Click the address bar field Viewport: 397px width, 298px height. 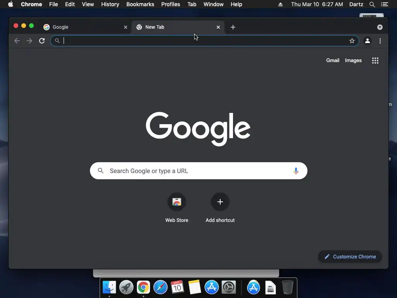(x=205, y=41)
